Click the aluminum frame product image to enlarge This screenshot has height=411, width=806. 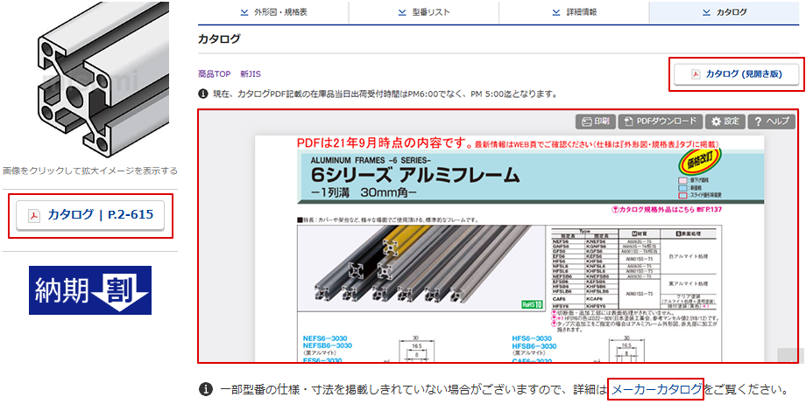(x=103, y=80)
